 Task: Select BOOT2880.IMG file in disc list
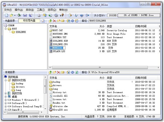click(60, 34)
